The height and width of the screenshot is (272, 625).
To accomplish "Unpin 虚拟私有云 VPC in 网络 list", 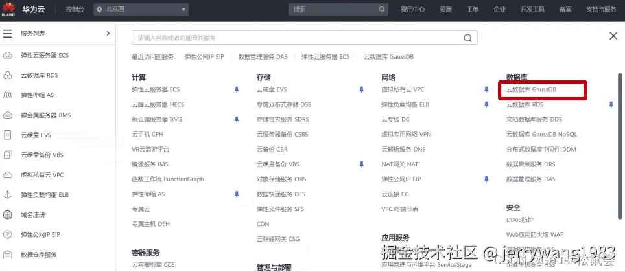I will [486, 89].
